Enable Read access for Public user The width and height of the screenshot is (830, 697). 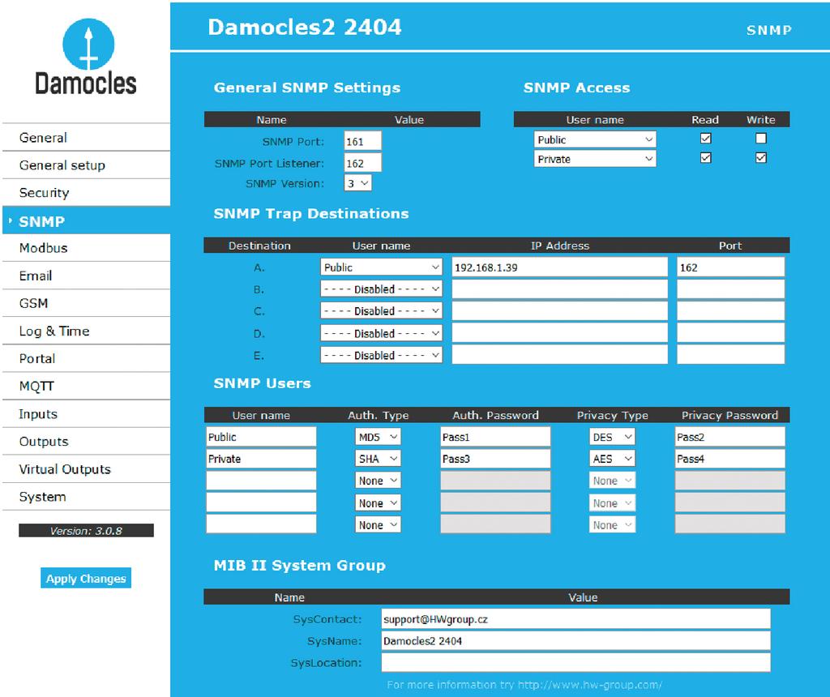pos(706,138)
